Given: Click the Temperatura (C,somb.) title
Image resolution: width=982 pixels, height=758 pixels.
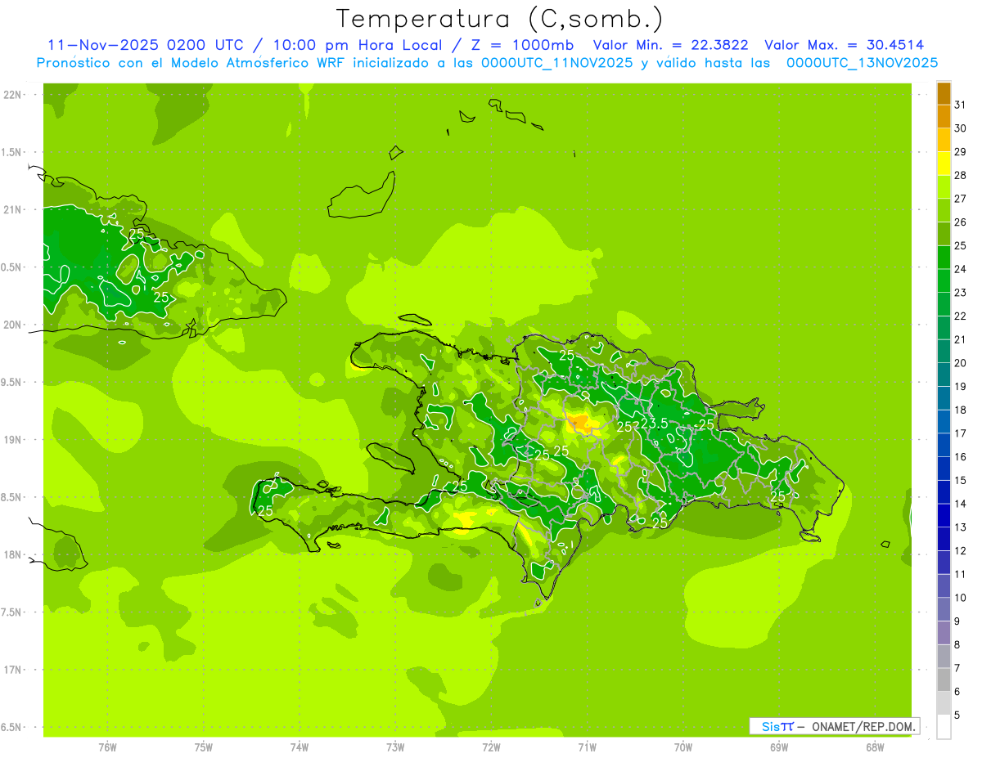Looking at the screenshot, I should [499, 19].
